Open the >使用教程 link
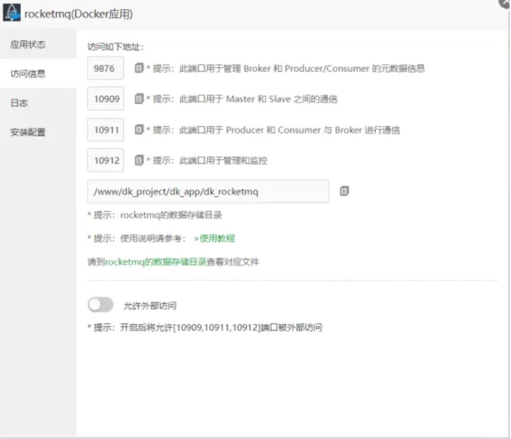Screen dimensions: 511x439 [214, 238]
